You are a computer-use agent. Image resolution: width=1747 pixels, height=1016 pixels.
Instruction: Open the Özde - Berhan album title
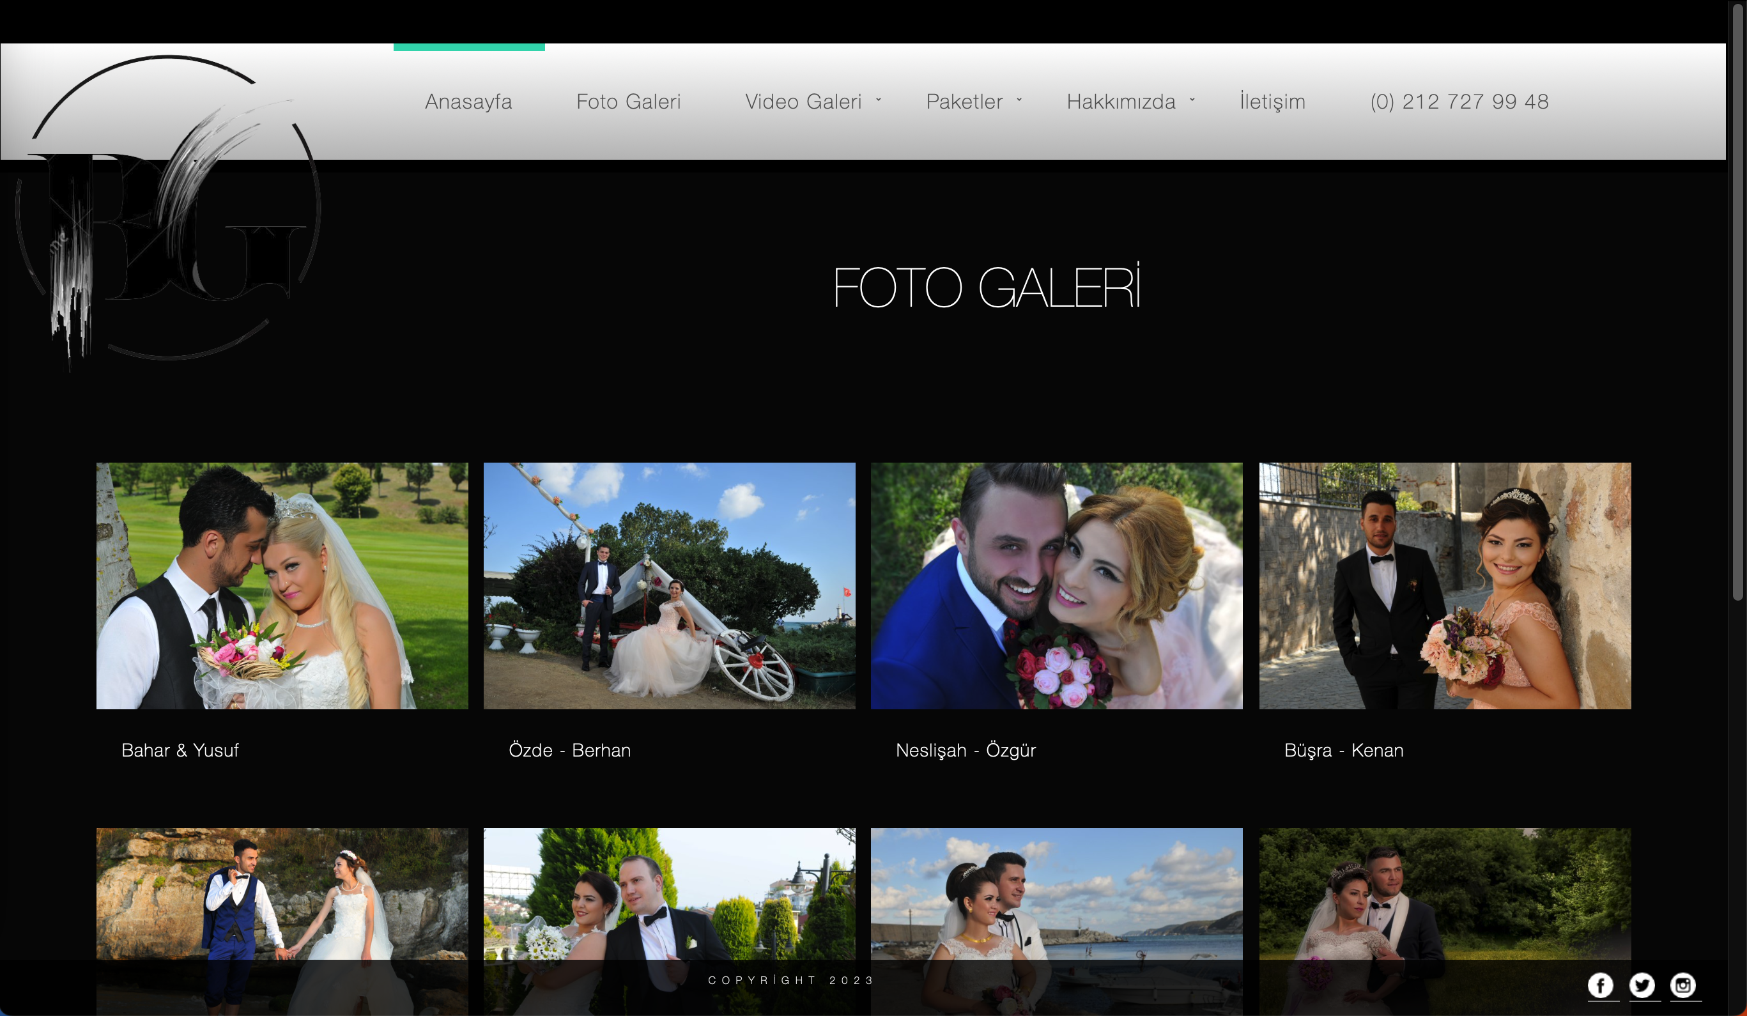(x=569, y=751)
